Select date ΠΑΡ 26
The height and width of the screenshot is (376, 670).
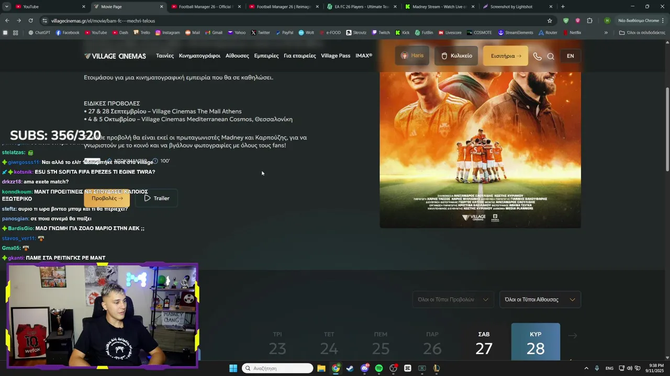point(432,343)
